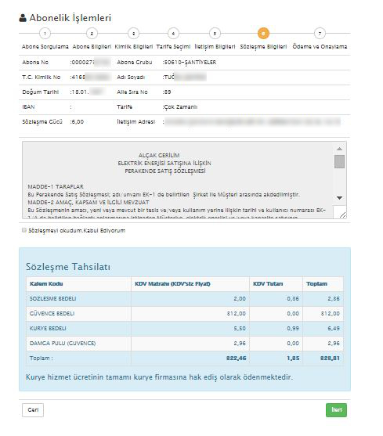This screenshot has height=436, width=383.
Task: Click the green İleri button
Action: click(x=336, y=410)
